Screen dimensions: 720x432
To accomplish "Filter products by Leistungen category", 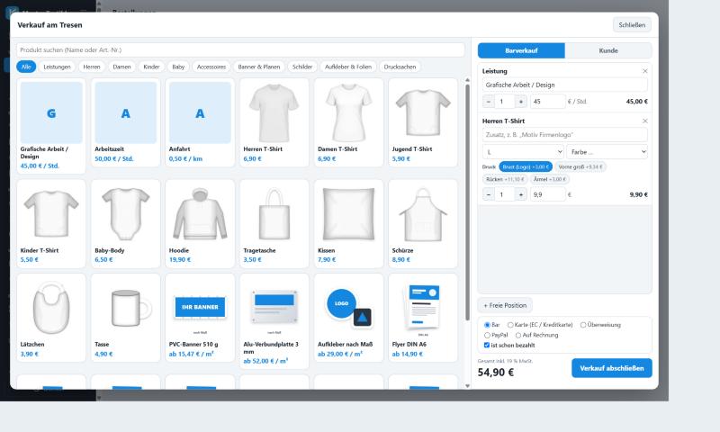I will click(57, 67).
